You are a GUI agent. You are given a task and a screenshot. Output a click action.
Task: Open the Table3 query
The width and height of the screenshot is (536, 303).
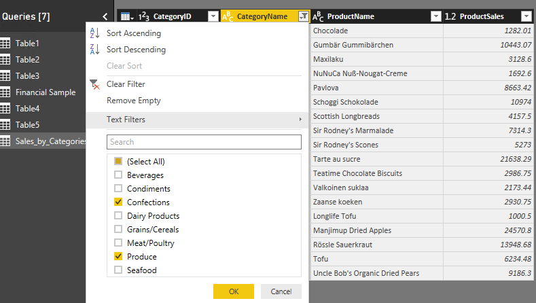(27, 76)
